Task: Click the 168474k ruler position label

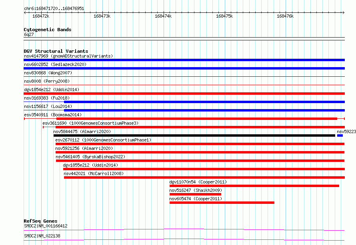Action: 163,16
